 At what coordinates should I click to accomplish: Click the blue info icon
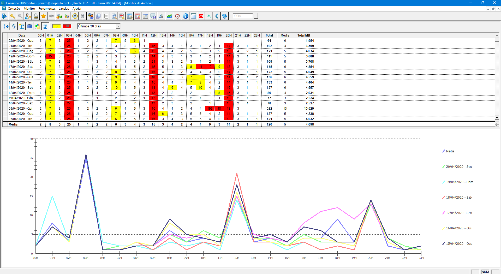coord(186,16)
